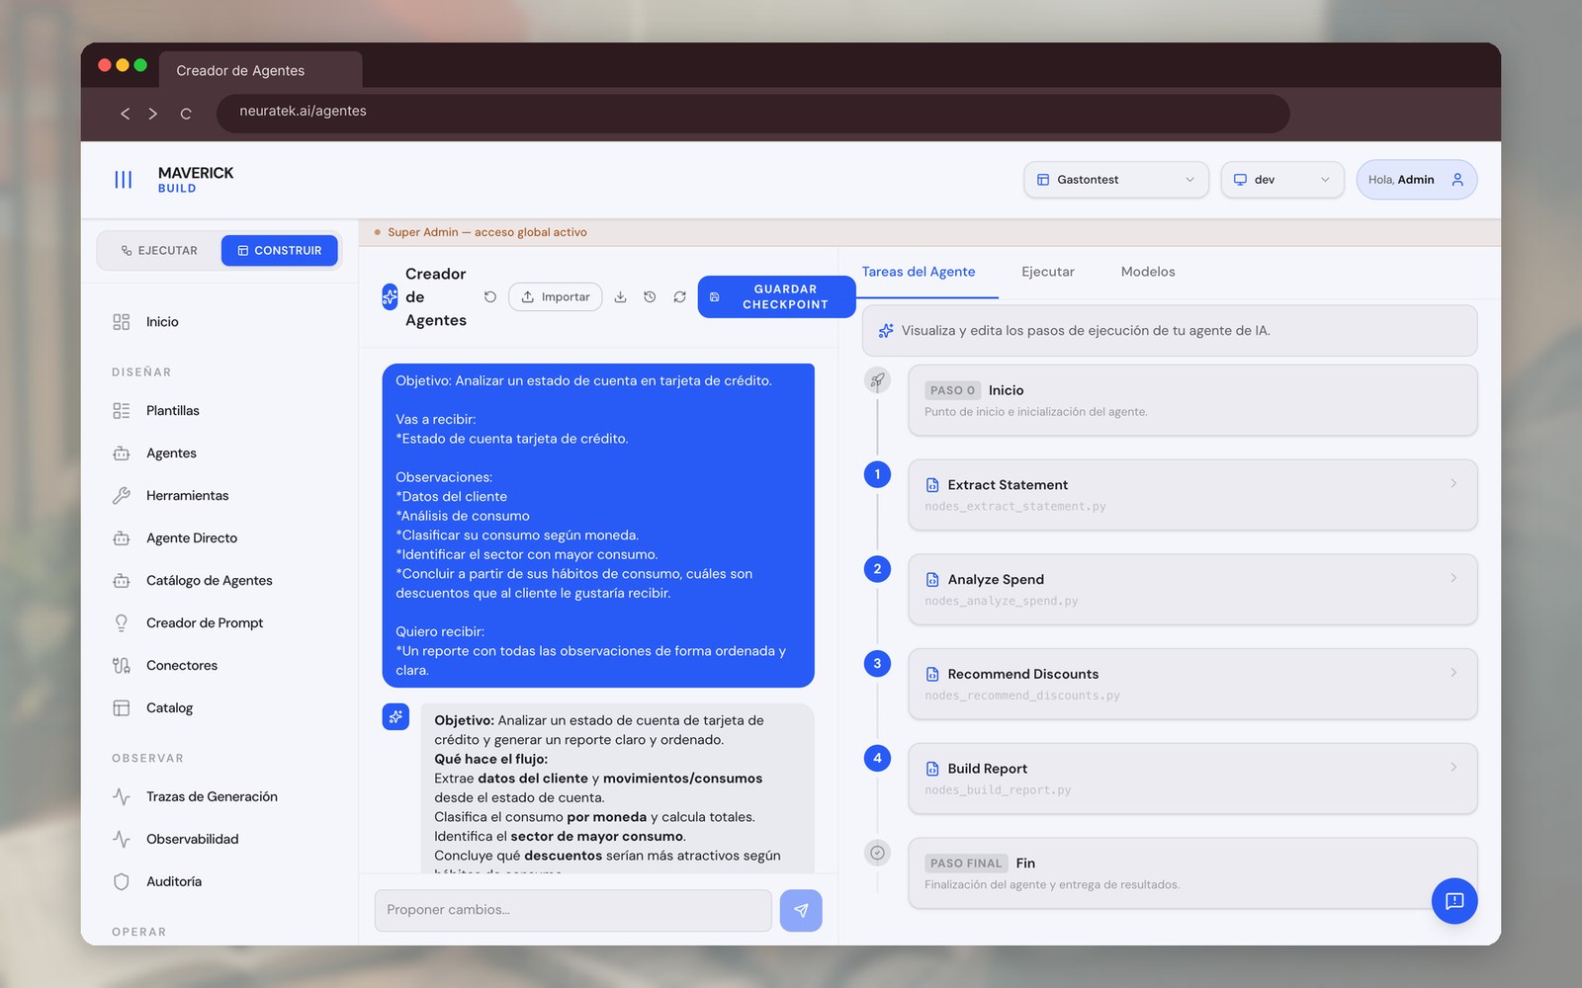Reload the page with the browser refresh button
1582x988 pixels.
coord(186,114)
